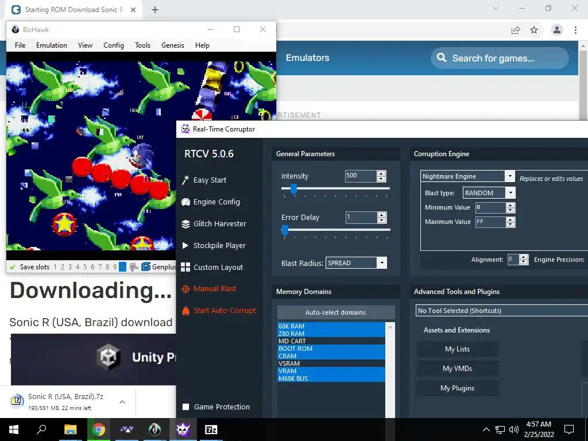Click the Start Auto-Corrupt flame icon
The image size is (588, 441).
point(185,311)
